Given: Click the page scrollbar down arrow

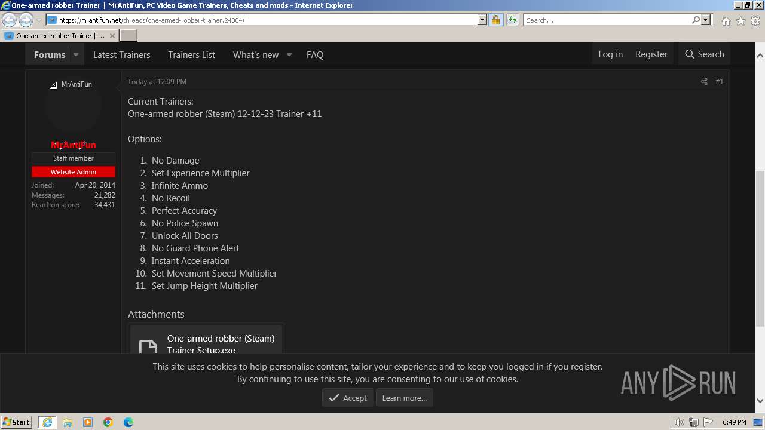Looking at the screenshot, I should tap(760, 401).
